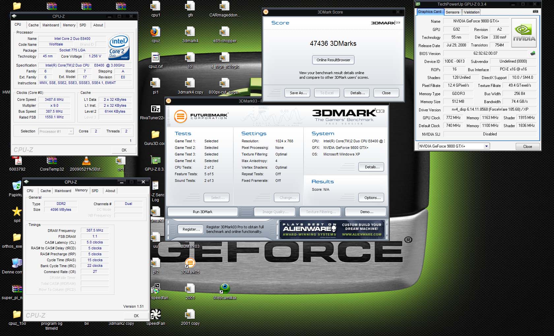Switch to the Sensors tab in GPU-Z
This screenshot has width=554, height=336.
[x=452, y=12]
